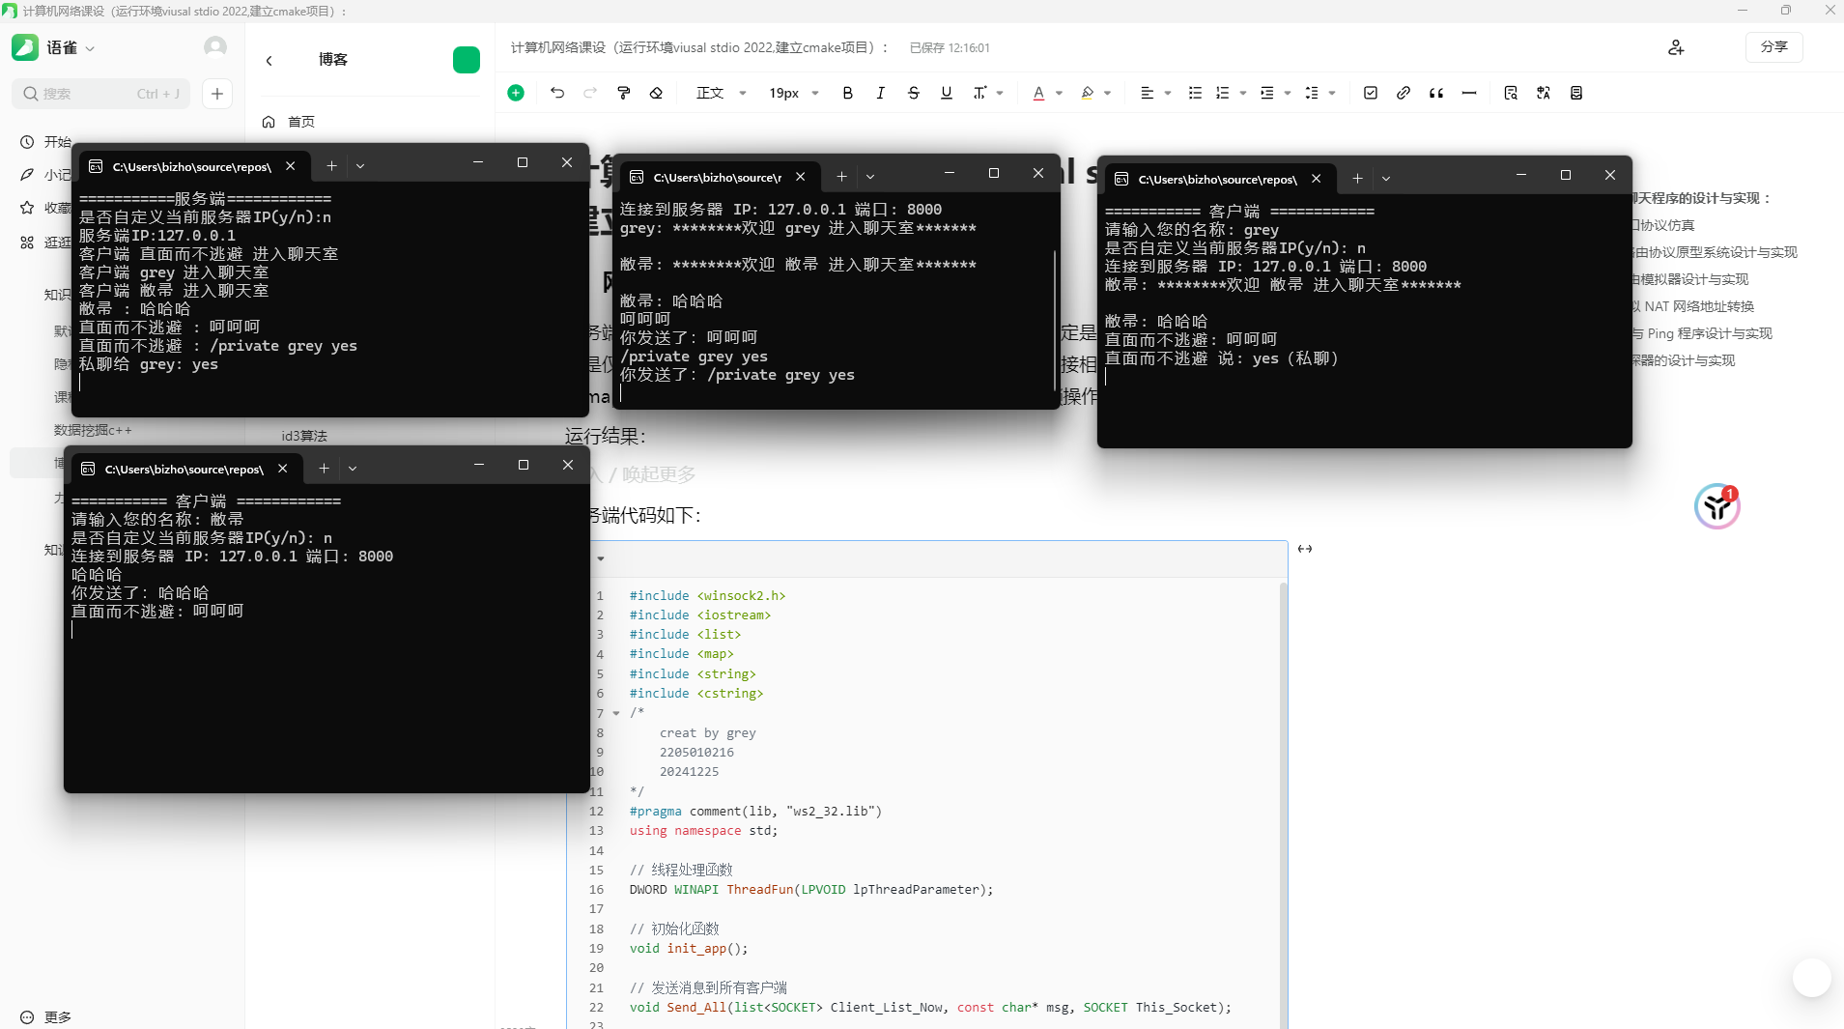Toggle the bulleted list
Image resolution: width=1844 pixels, height=1029 pixels.
(1195, 93)
